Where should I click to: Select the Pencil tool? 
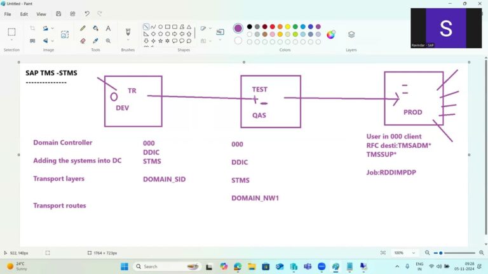[x=83, y=29]
